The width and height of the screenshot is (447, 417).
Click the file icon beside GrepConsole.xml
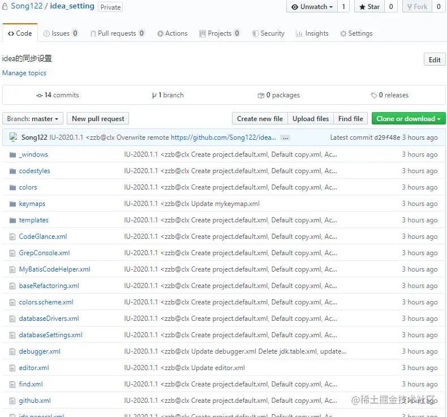[12, 253]
